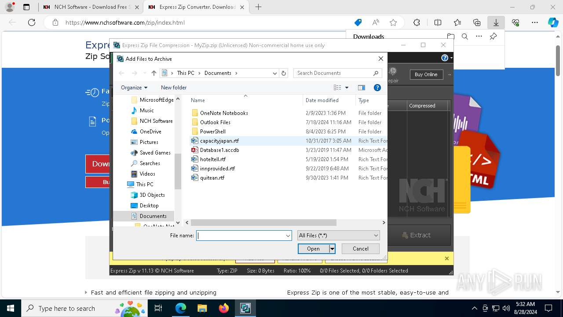Cancel the Add Files dialog
This screenshot has height=317, width=563.
click(361, 249)
